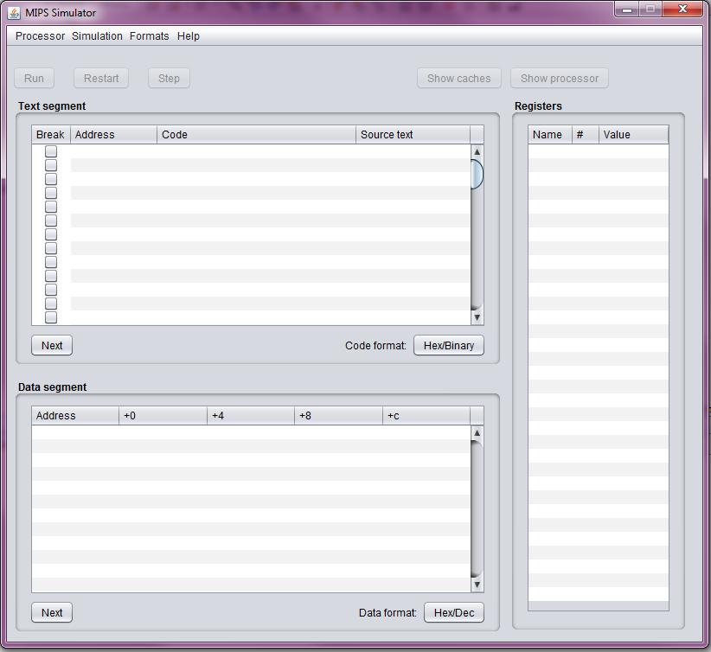Click the Run button
This screenshot has width=711, height=652.
tap(34, 79)
